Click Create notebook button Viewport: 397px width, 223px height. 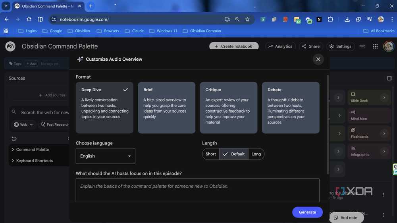[234, 46]
